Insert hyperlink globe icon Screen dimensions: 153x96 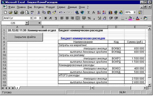[x=77, y=12]
